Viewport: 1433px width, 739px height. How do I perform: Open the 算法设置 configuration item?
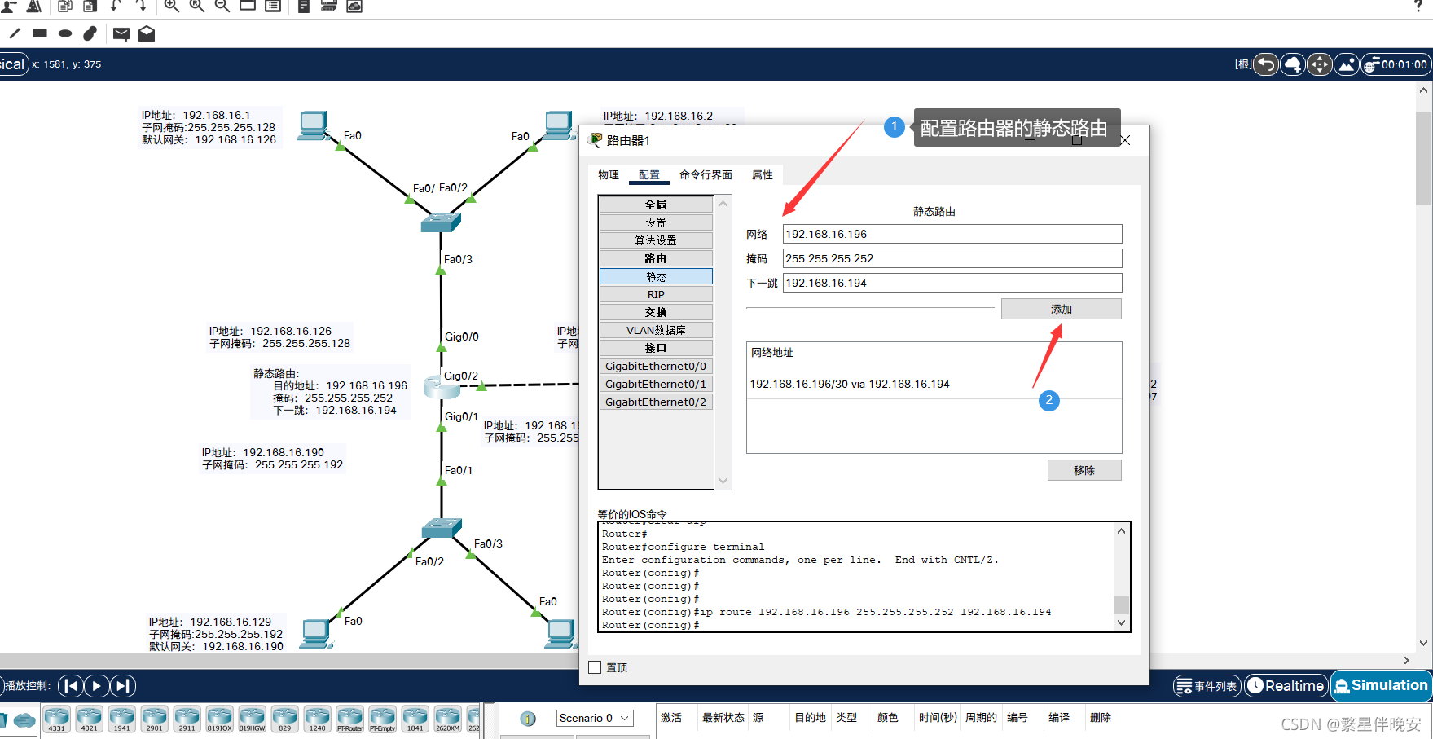pyautogui.click(x=656, y=240)
